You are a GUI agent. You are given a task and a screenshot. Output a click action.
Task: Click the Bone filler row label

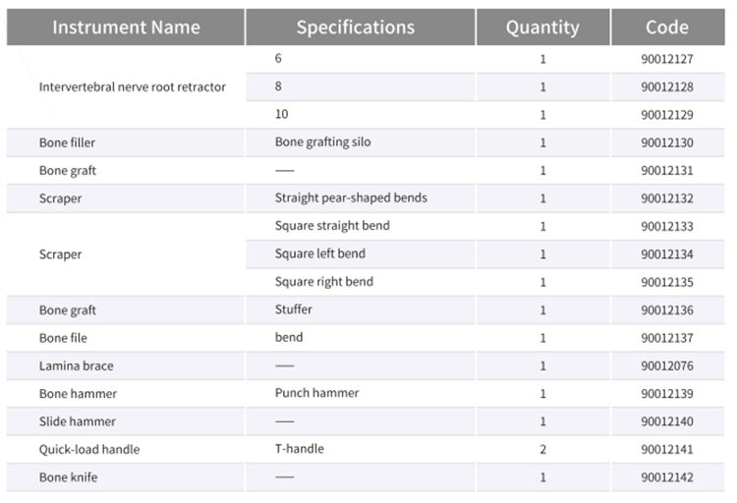point(67,142)
